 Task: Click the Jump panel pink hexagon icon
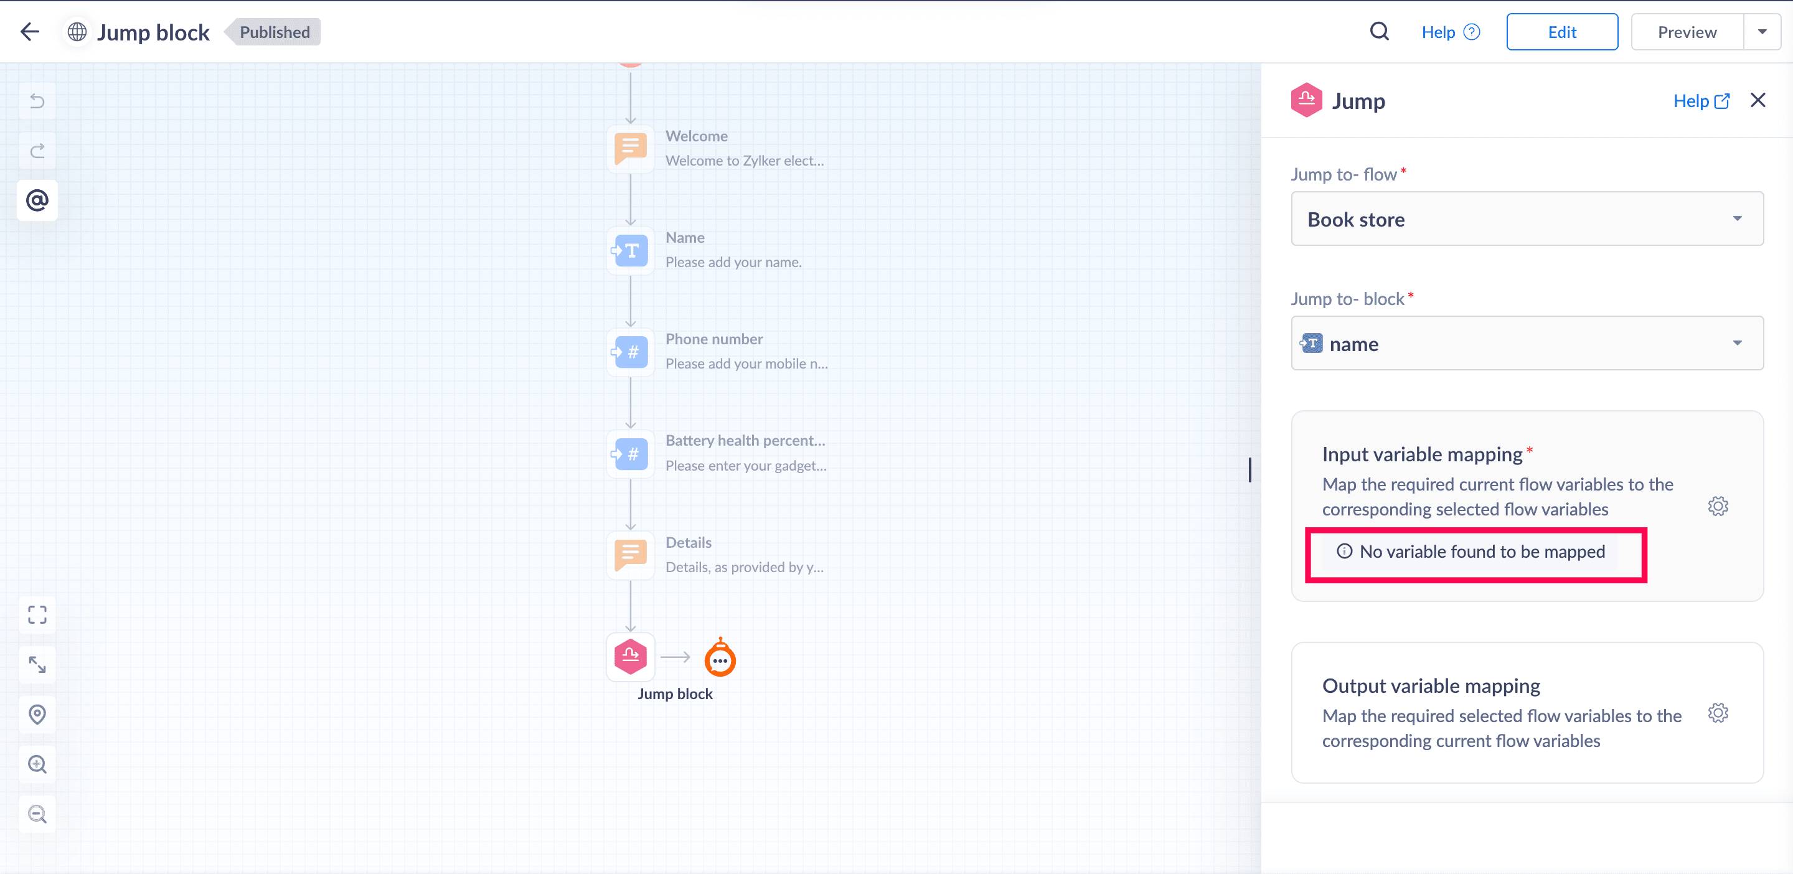(x=1307, y=100)
